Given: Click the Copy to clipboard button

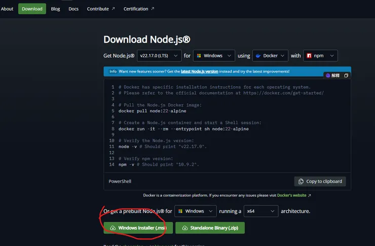Looking at the screenshot, I should (320, 182).
